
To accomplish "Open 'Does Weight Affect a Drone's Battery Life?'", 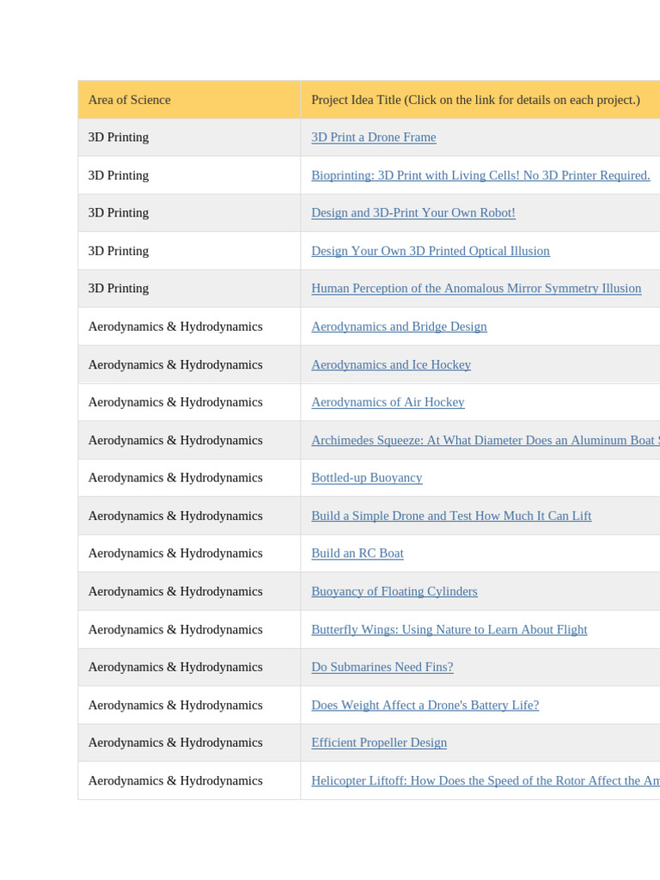I will click(x=425, y=706).
